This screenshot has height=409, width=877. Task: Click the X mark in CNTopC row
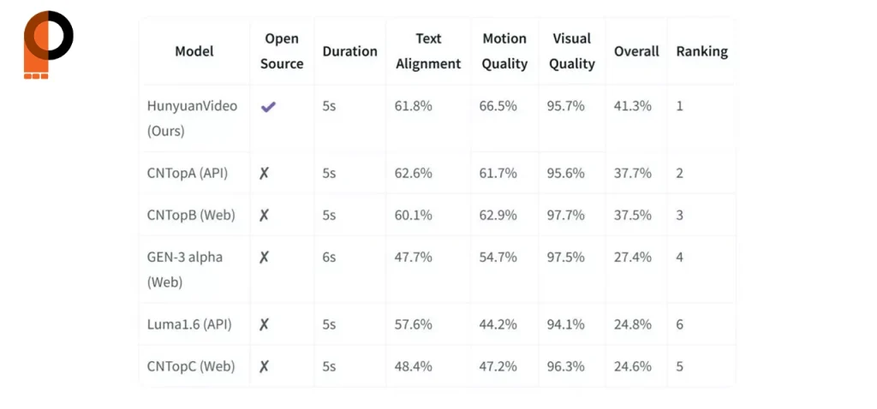pyautogui.click(x=264, y=366)
